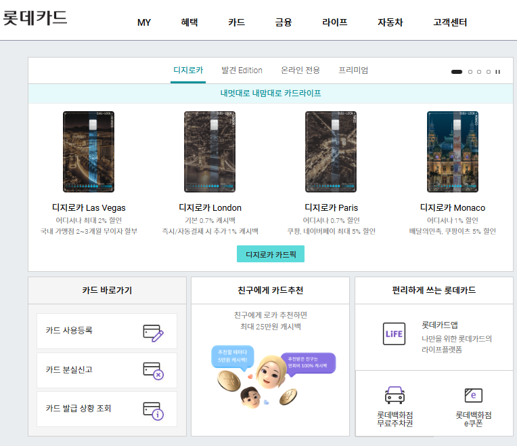This screenshot has width=517, height=446.
Task: Switch to the 발견 Edition tab
Action: 242,70
